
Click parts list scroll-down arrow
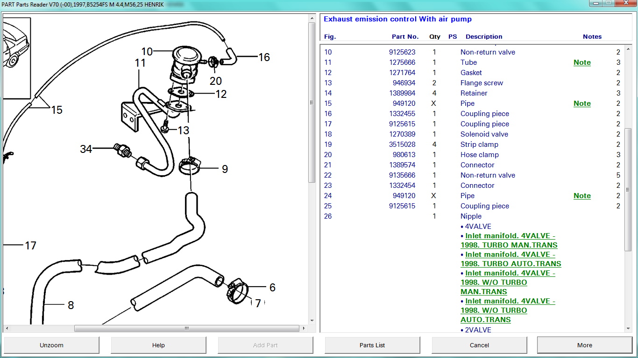pyautogui.click(x=628, y=329)
